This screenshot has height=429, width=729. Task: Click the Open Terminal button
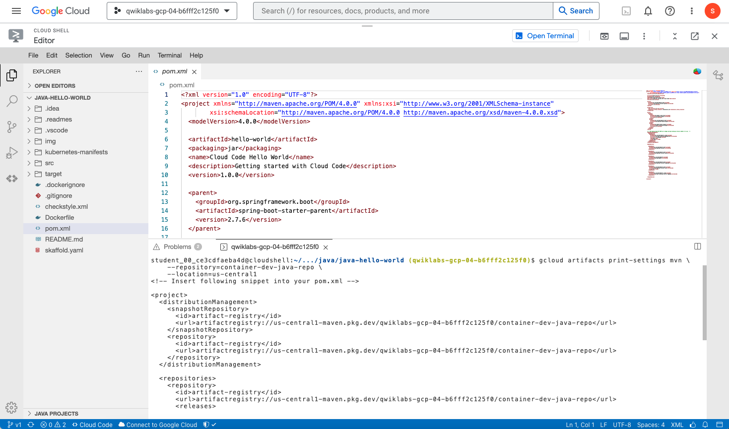pos(545,36)
